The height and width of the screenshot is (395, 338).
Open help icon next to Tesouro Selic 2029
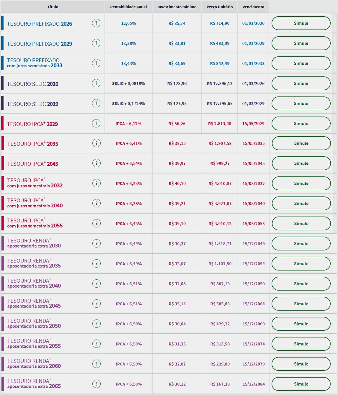96,103
